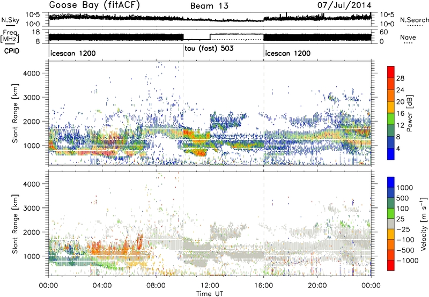Click the "N.Sky" legend label
The image size is (429, 297).
(x=10, y=20)
